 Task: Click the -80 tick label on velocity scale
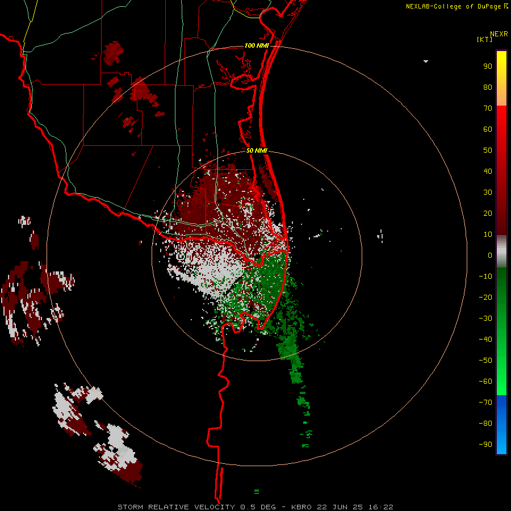485,424
